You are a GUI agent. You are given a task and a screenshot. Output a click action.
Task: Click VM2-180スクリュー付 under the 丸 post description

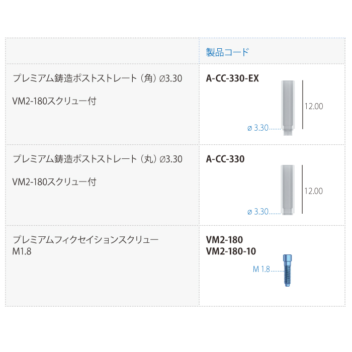[54, 182]
